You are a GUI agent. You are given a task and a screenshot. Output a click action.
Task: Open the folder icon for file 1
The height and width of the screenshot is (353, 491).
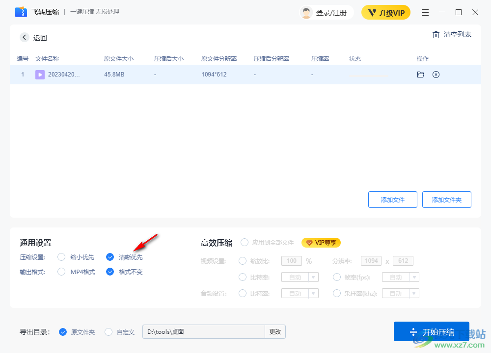(421, 75)
